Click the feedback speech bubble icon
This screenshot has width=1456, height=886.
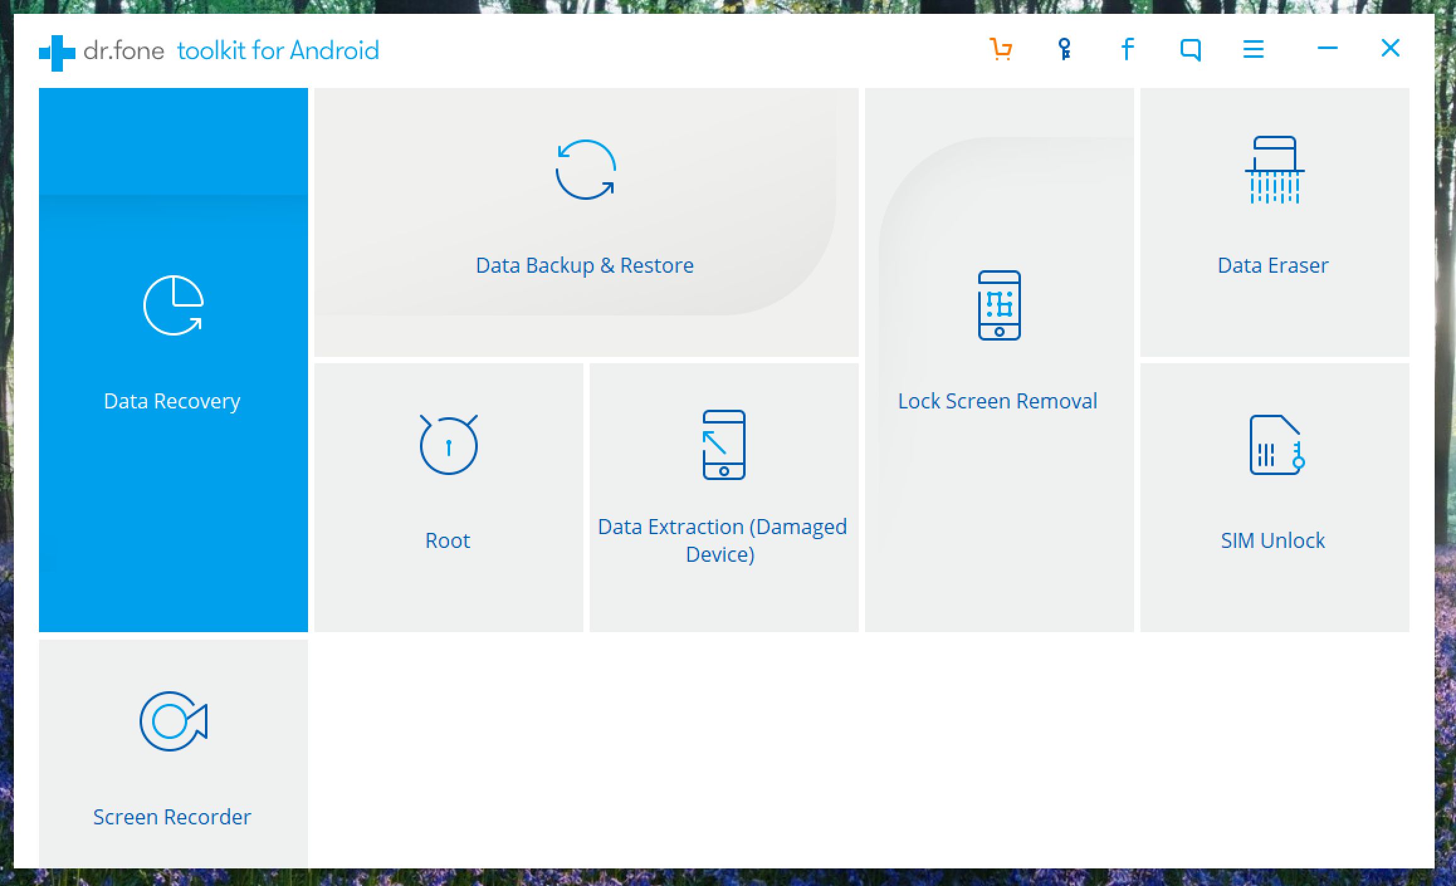pyautogui.click(x=1191, y=50)
